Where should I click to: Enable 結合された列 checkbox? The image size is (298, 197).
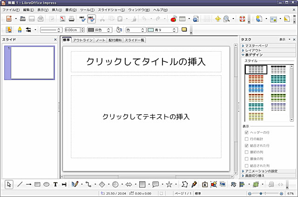(x=246, y=165)
